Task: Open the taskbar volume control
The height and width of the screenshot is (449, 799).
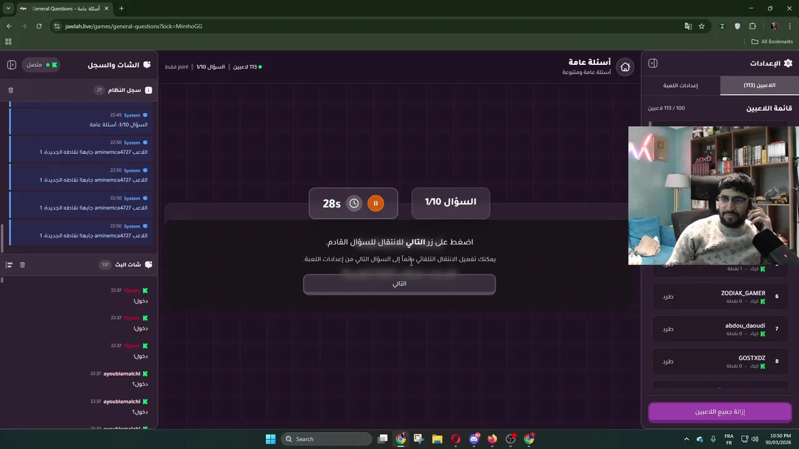Action: [x=755, y=439]
